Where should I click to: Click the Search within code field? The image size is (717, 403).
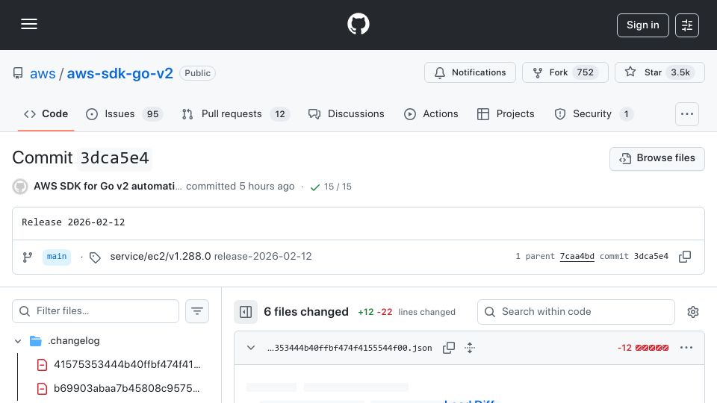pos(576,312)
